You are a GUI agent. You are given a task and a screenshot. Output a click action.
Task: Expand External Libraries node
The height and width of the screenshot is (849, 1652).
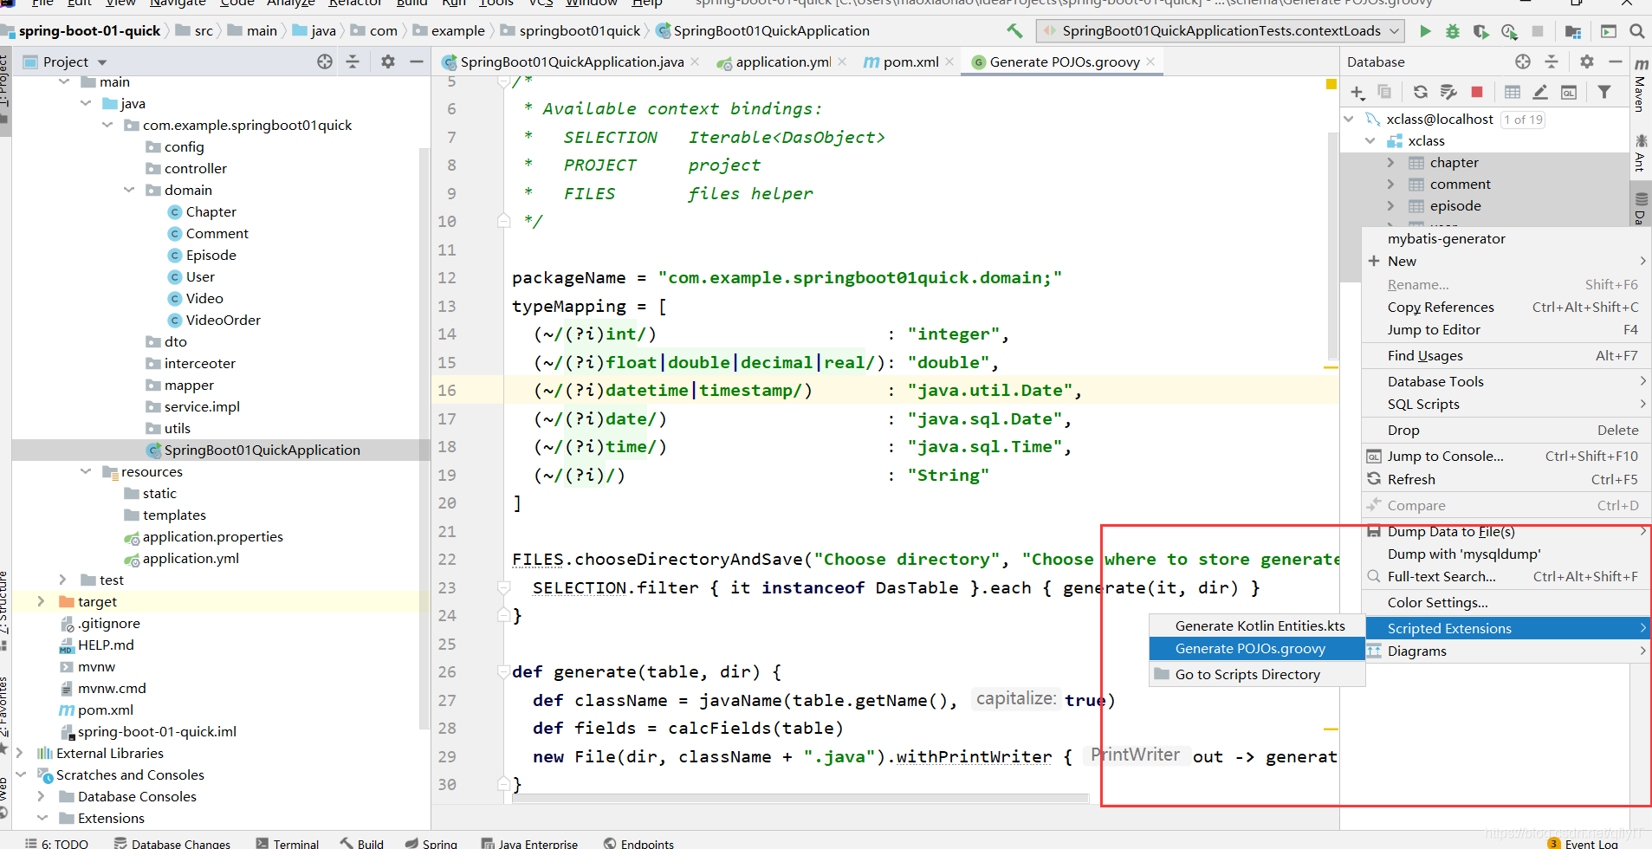(x=19, y=753)
